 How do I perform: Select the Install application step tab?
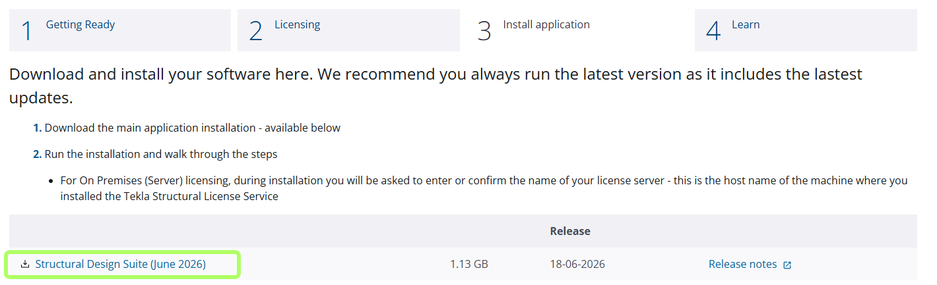tap(577, 30)
